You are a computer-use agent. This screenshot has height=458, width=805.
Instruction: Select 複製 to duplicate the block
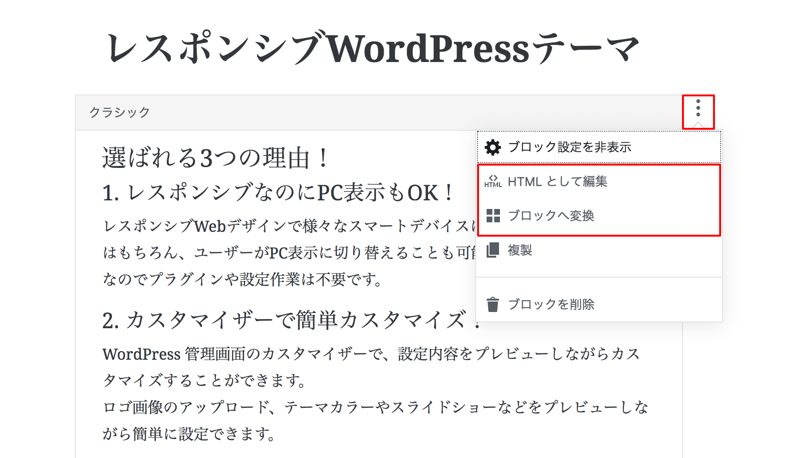599,250
